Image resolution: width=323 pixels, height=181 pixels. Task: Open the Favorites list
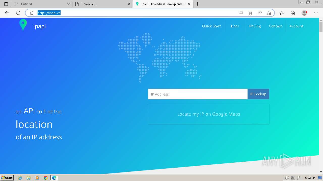pyautogui.click(x=282, y=13)
